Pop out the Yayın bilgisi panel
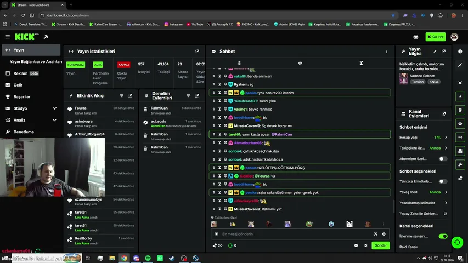The width and height of the screenshot is (468, 263). [x=443, y=52]
